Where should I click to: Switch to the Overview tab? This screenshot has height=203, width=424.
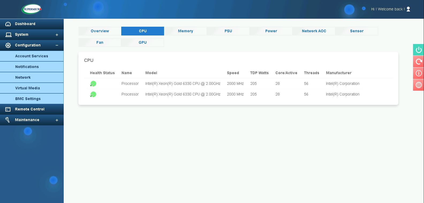[x=100, y=31]
